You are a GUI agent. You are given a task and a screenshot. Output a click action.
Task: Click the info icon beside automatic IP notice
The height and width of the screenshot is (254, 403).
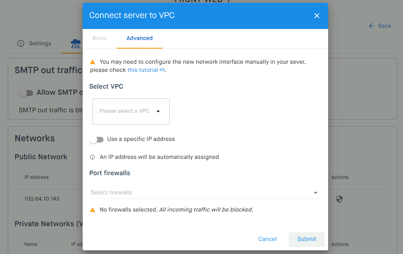92,157
